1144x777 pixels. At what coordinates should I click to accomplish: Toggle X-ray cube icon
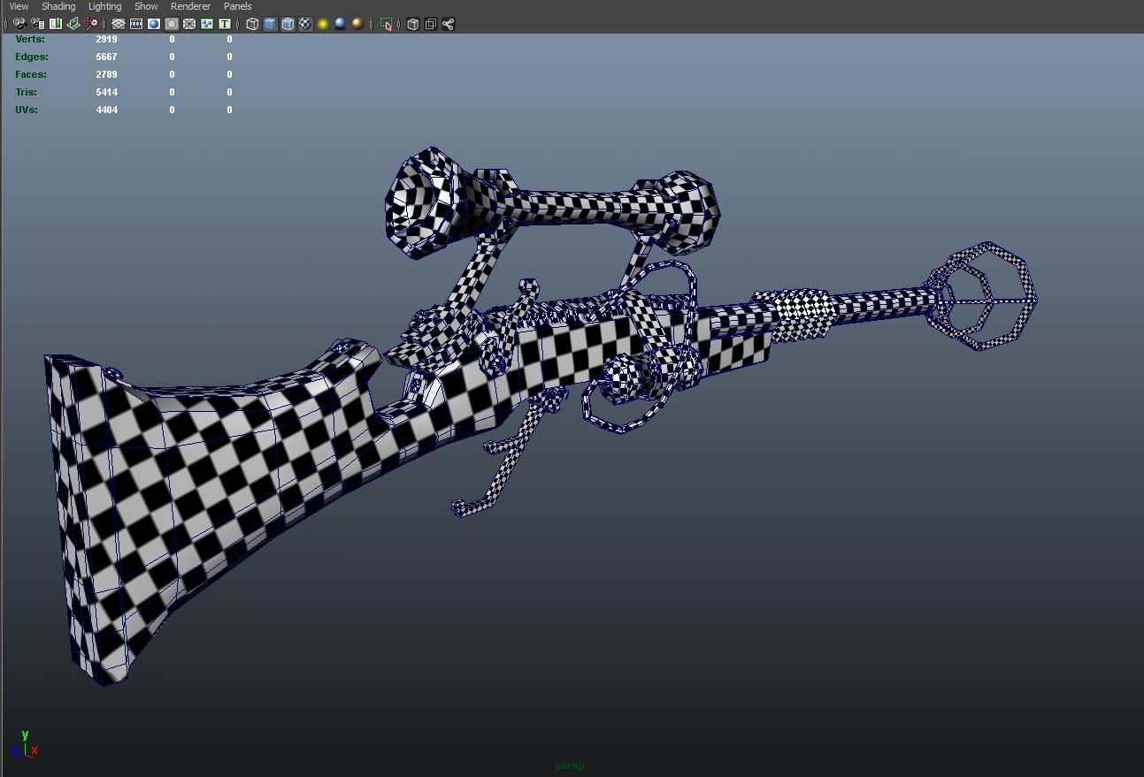point(412,24)
